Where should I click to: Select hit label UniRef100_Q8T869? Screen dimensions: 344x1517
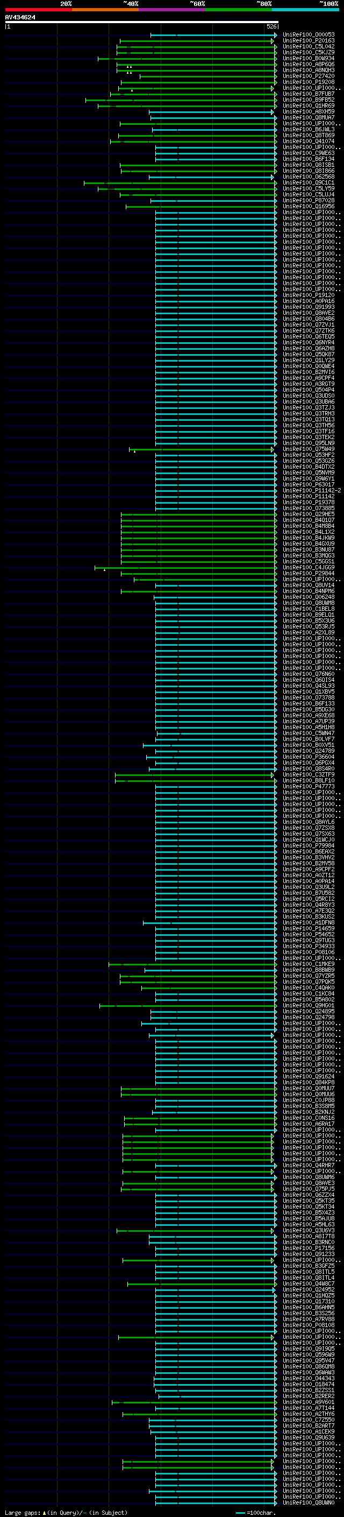point(309,136)
